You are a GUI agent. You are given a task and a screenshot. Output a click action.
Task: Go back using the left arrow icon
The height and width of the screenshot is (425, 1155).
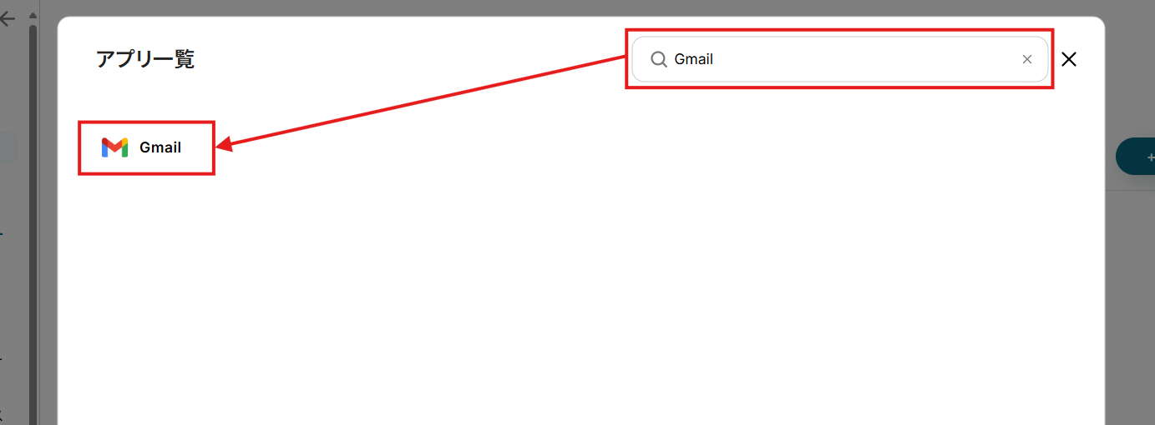(8, 19)
